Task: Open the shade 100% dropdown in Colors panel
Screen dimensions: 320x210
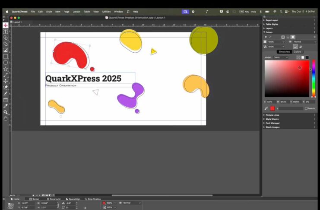Action: [276, 41]
